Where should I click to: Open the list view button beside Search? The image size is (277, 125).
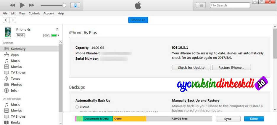pyautogui.click(x=201, y=5)
